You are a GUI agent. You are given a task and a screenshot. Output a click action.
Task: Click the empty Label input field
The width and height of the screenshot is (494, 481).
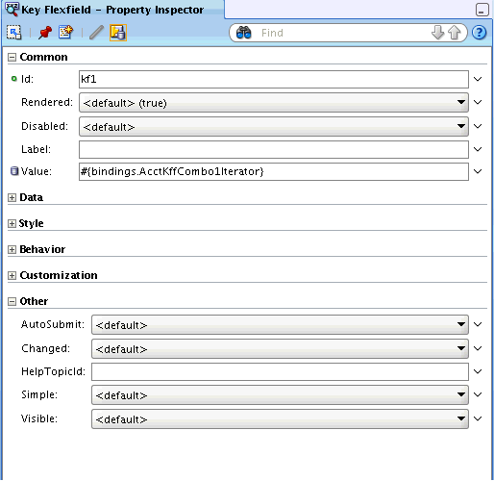(x=274, y=149)
